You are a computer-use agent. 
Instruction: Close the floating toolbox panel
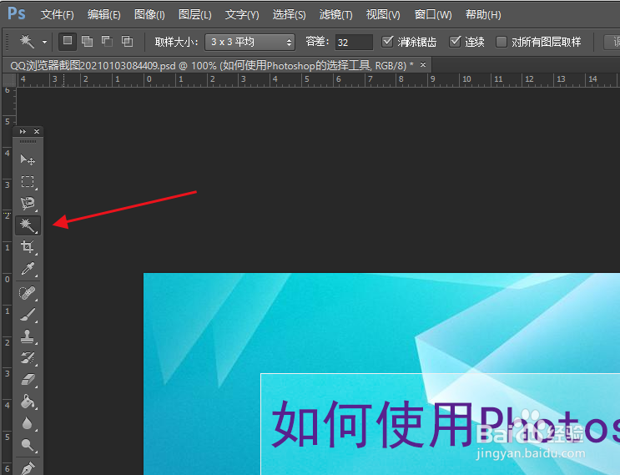click(37, 131)
